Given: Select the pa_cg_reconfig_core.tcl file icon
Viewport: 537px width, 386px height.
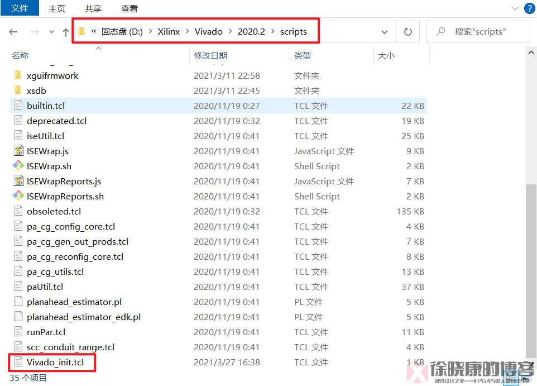Looking at the screenshot, I should (x=18, y=256).
